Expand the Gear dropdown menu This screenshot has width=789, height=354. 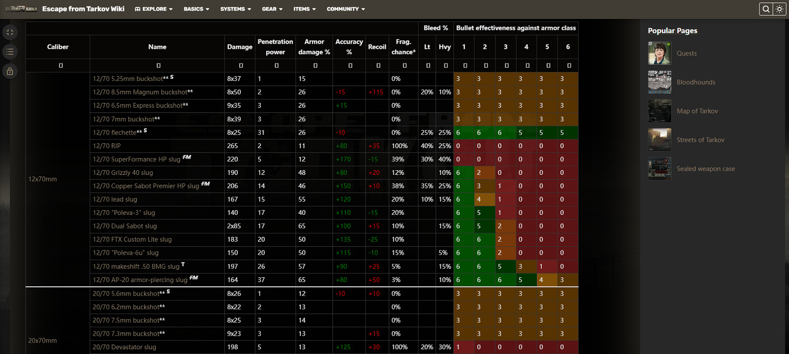tap(272, 9)
